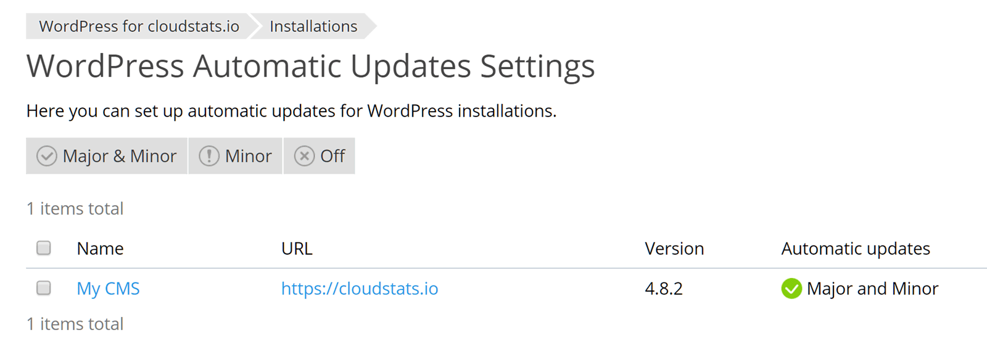
Task: Visit the https://cloudstats.io site link
Action: click(360, 289)
